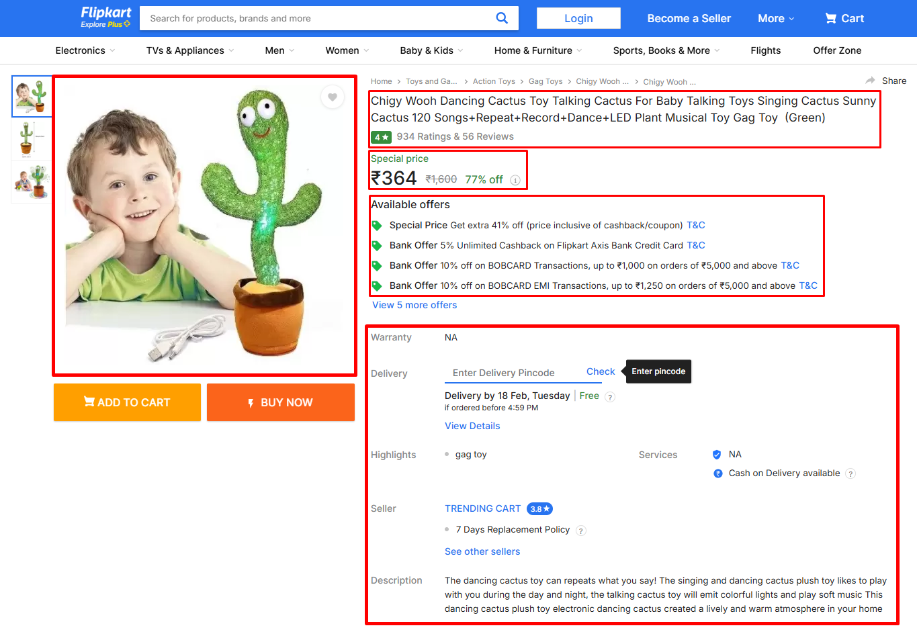This screenshot has width=917, height=634.
Task: Click the Explore Plus link under logo
Action: point(105,24)
